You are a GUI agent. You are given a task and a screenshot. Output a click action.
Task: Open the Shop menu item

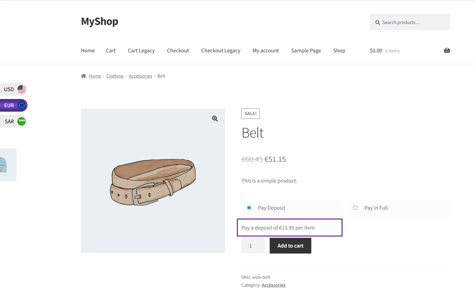(x=339, y=50)
